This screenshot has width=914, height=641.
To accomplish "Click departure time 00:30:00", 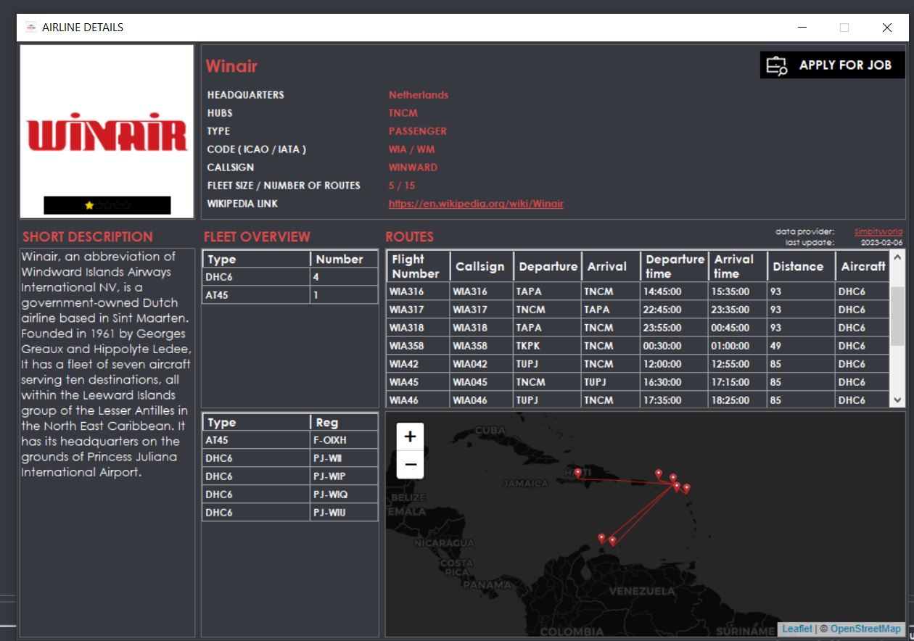I will [x=675, y=346].
